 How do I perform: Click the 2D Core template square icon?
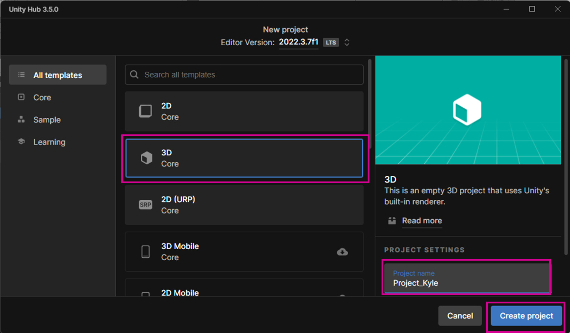[x=145, y=111]
